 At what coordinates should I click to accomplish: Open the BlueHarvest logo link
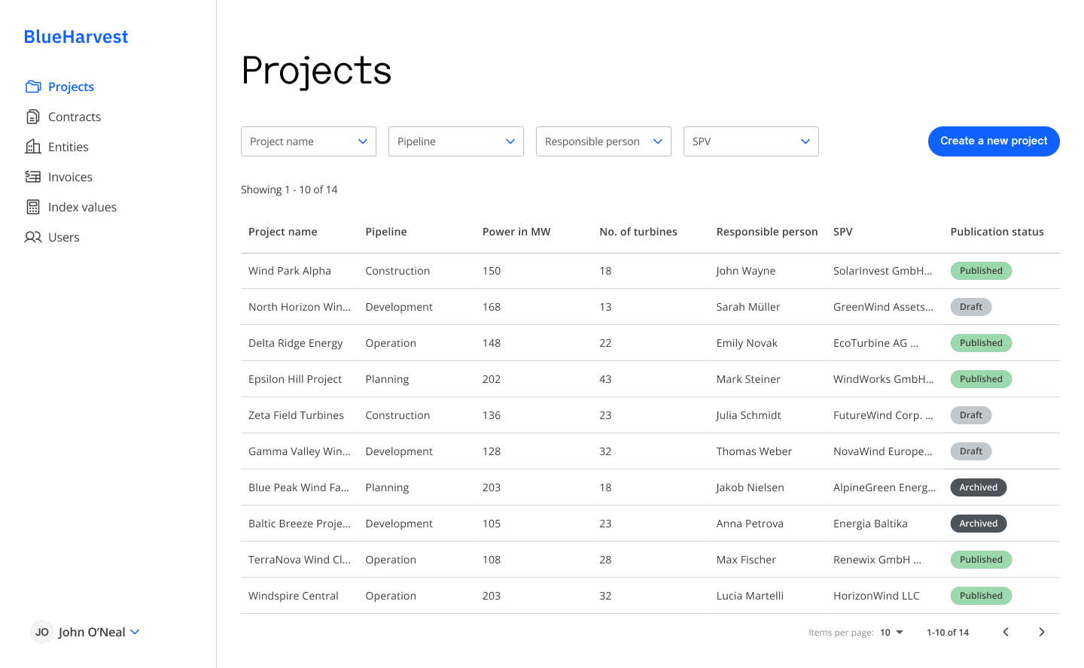point(76,37)
